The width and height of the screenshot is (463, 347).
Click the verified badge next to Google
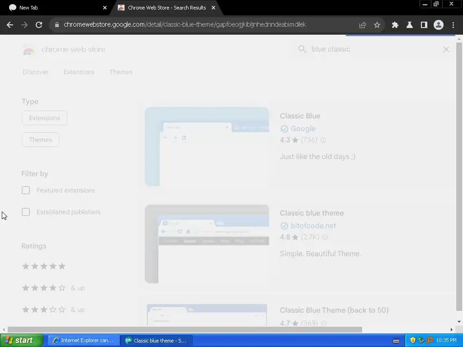tap(284, 129)
